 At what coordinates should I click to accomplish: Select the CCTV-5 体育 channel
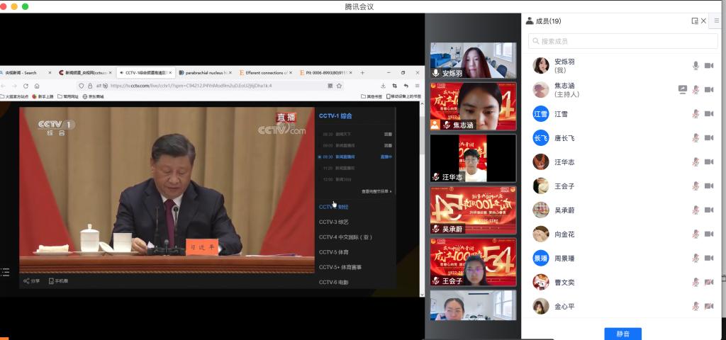[333, 252]
